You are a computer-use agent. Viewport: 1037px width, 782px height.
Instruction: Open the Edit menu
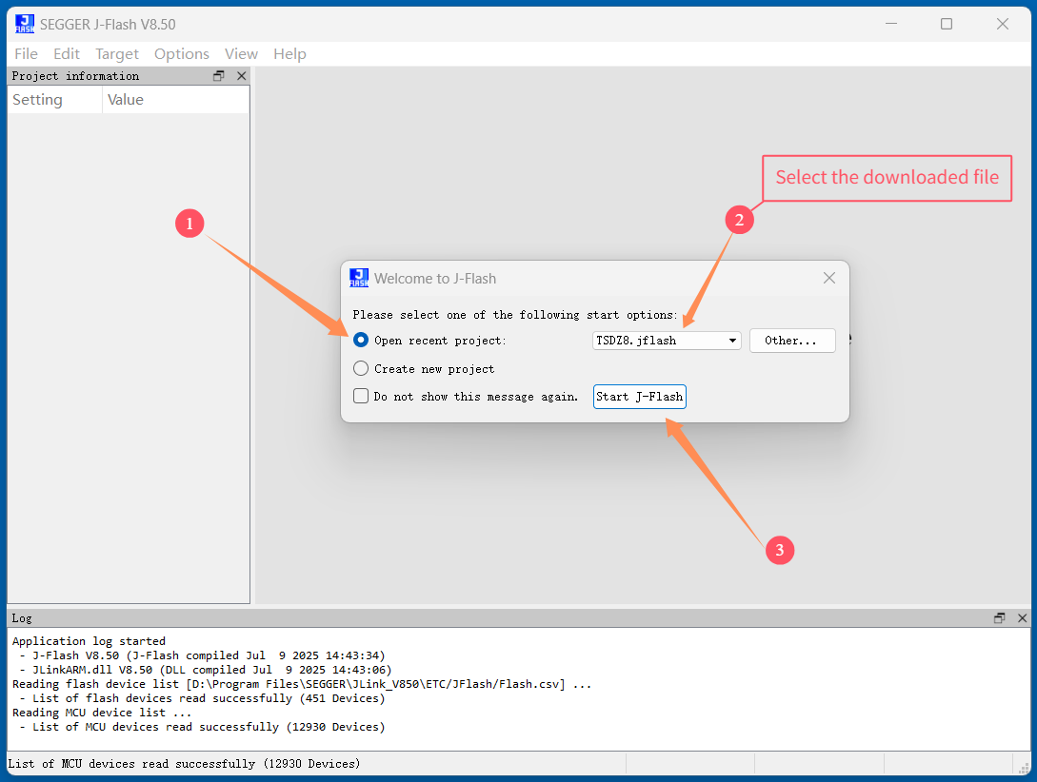click(x=66, y=54)
